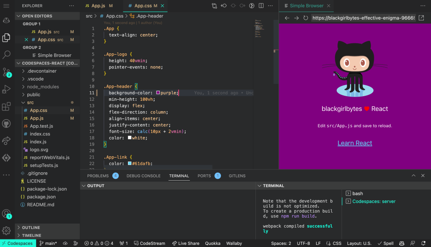Open the PROBLEMS panel tab
Image resolution: width=431 pixels, height=247 pixels.
tap(98, 176)
